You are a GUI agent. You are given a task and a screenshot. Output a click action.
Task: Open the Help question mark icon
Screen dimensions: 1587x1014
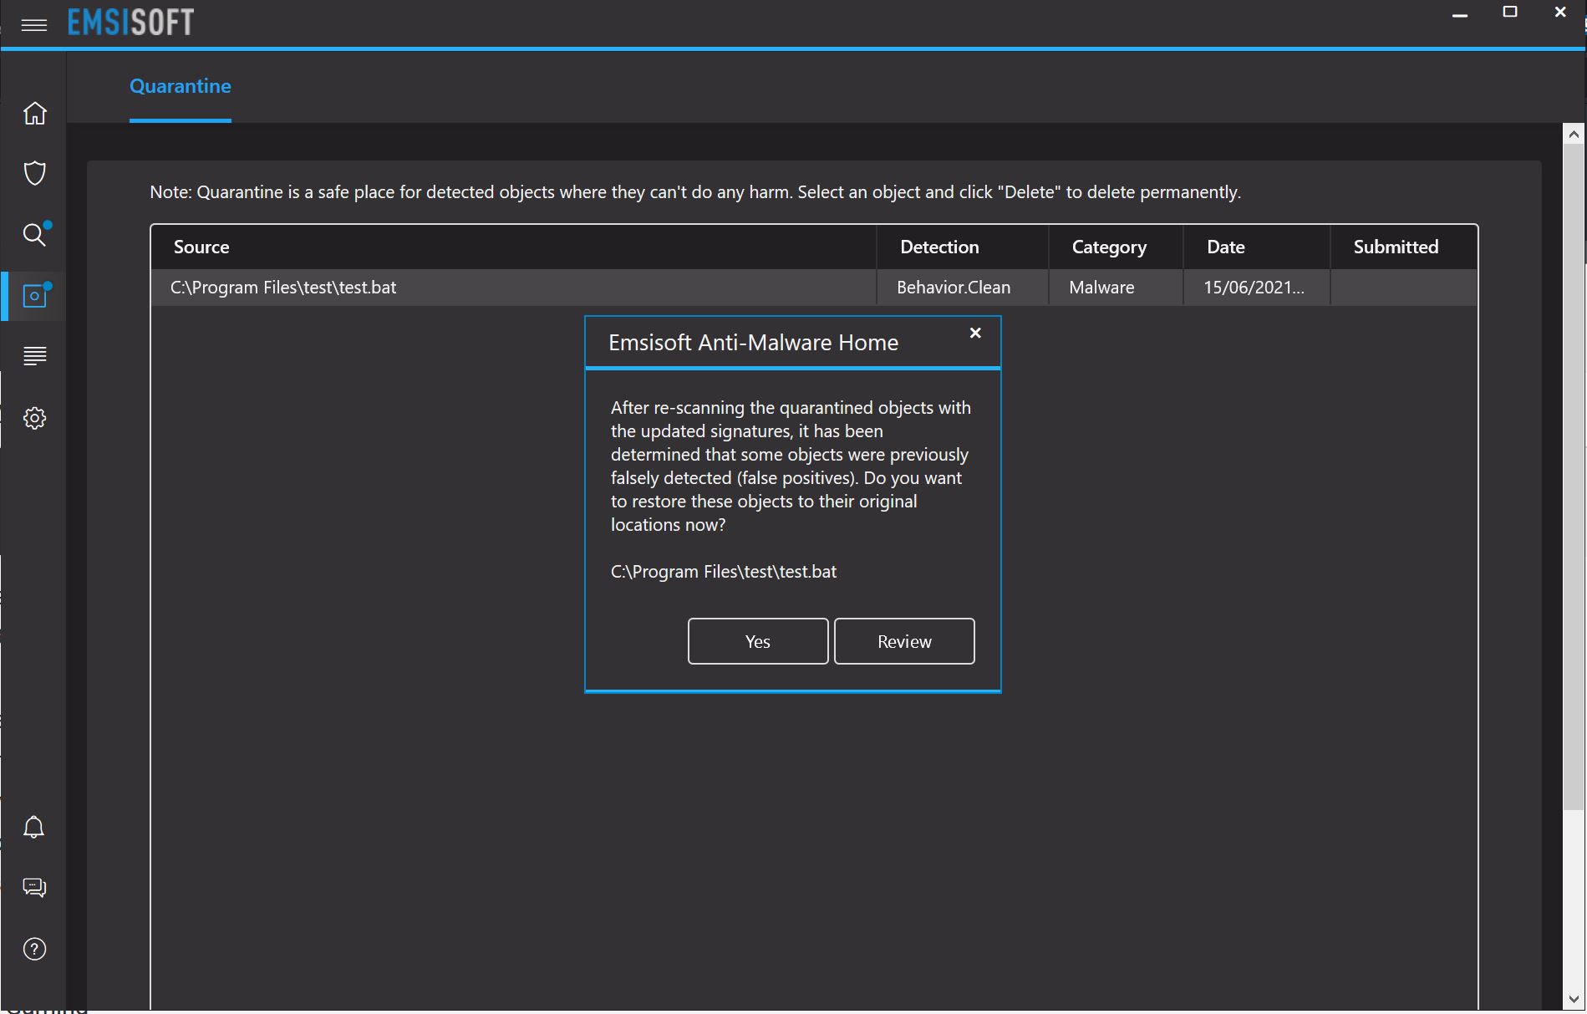click(x=34, y=949)
